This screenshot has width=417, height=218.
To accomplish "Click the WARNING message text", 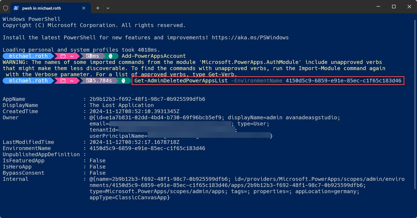I will 194,68.
